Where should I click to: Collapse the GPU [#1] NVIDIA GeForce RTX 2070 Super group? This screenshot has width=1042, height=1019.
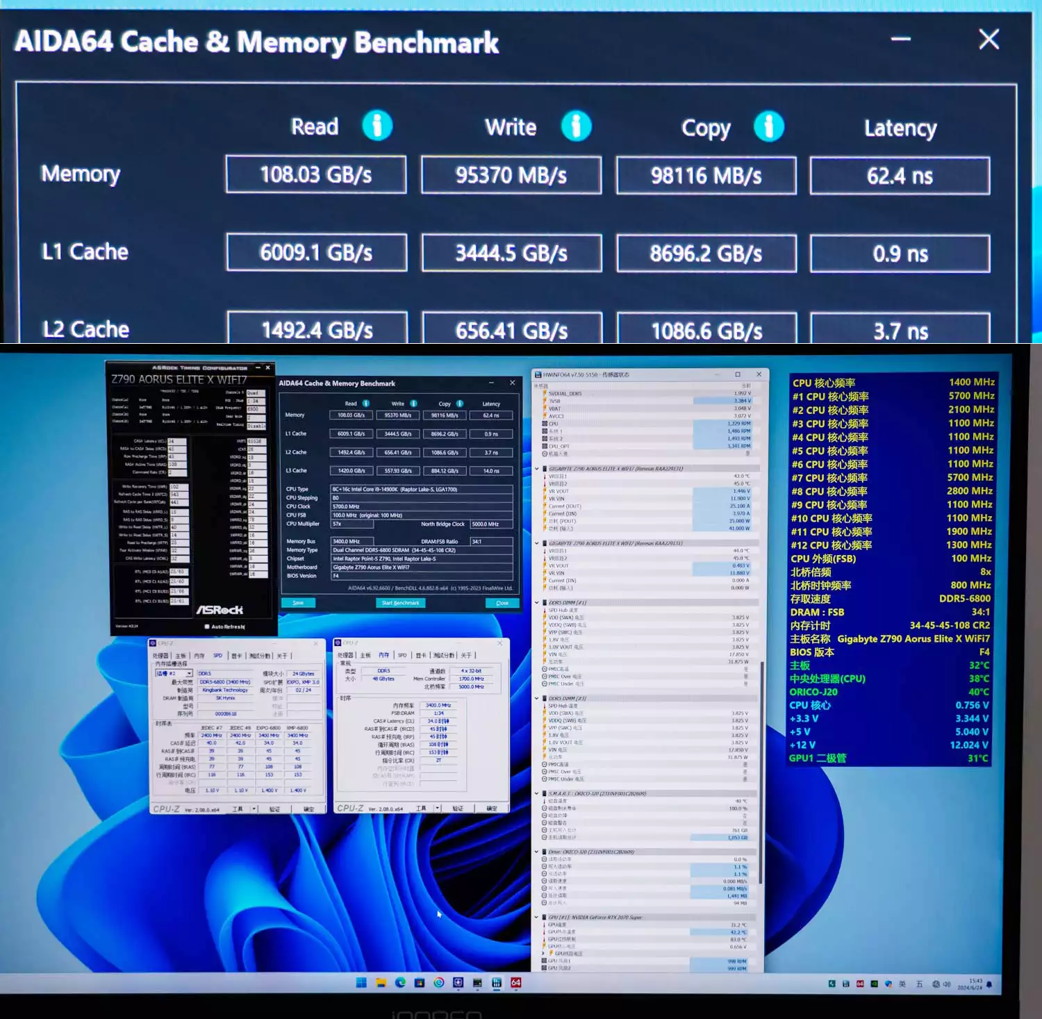pos(536,917)
